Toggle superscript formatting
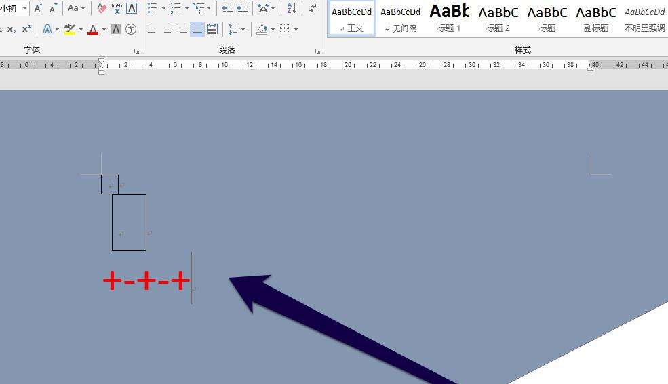Image resolution: width=668 pixels, height=384 pixels. 26,30
